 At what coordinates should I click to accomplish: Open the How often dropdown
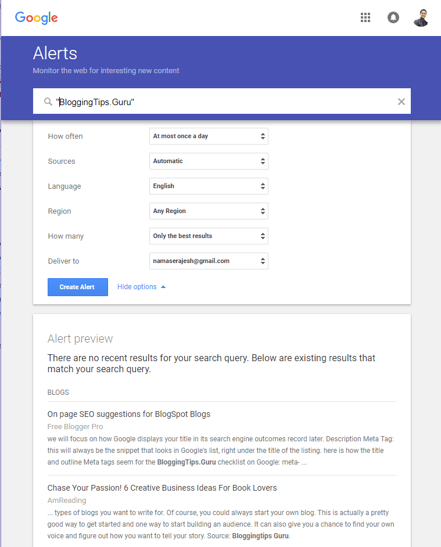point(209,136)
